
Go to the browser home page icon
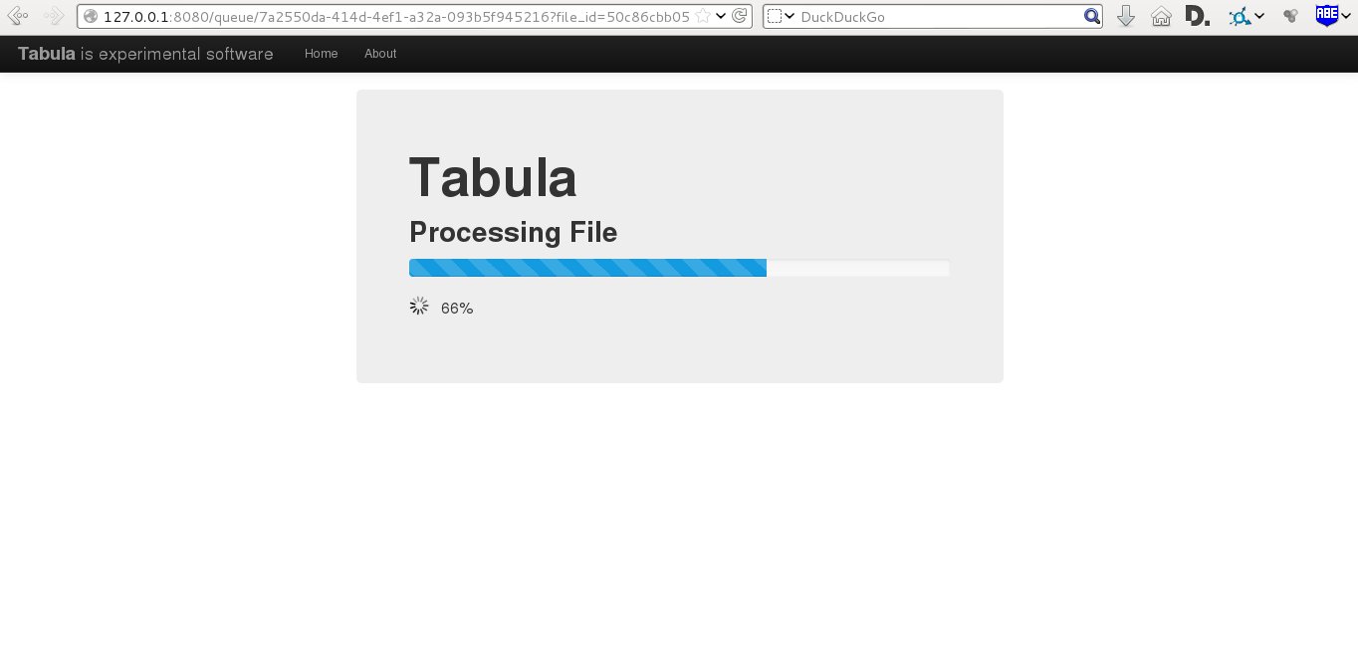(1161, 16)
